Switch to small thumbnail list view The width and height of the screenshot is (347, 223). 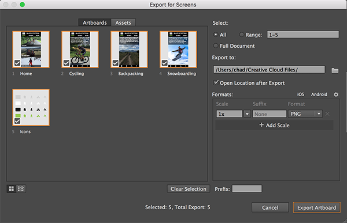coord(21,189)
